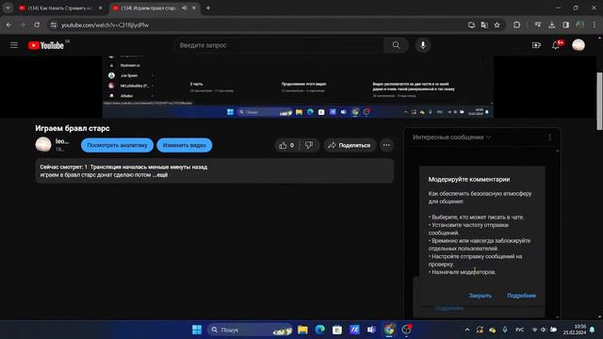The height and width of the screenshot is (339, 603).
Task: Open the tab search chevron
Action: point(8,8)
